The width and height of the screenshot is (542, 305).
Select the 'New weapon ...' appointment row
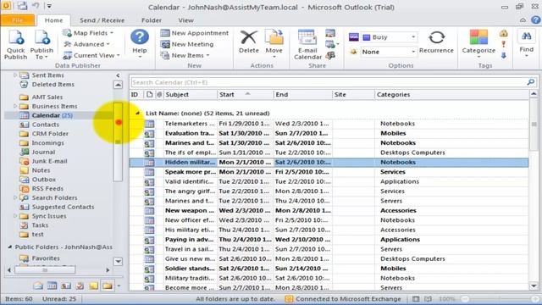point(329,210)
